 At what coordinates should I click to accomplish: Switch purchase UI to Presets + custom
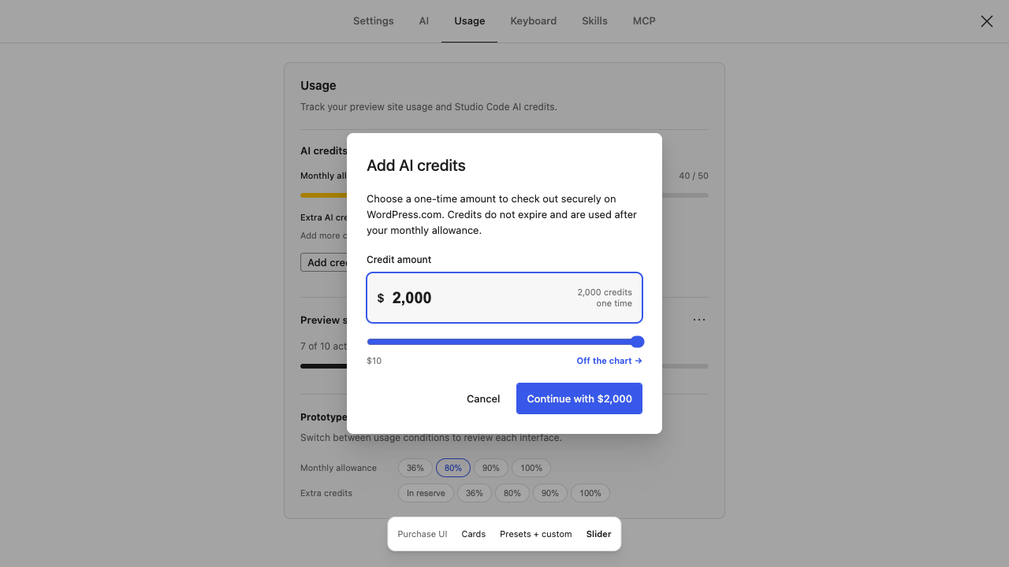[x=536, y=534]
